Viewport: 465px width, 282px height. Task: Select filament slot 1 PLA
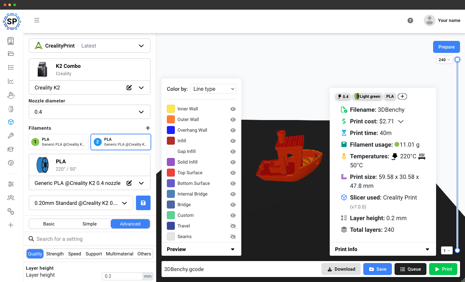click(59, 142)
